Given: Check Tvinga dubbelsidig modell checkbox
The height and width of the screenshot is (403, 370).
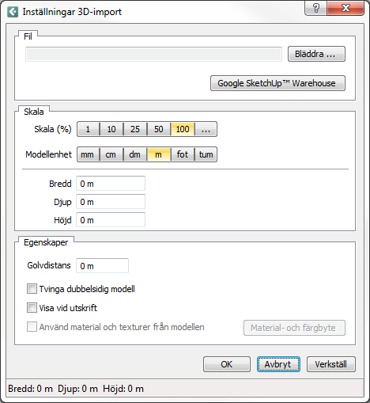Looking at the screenshot, I should [32, 289].
